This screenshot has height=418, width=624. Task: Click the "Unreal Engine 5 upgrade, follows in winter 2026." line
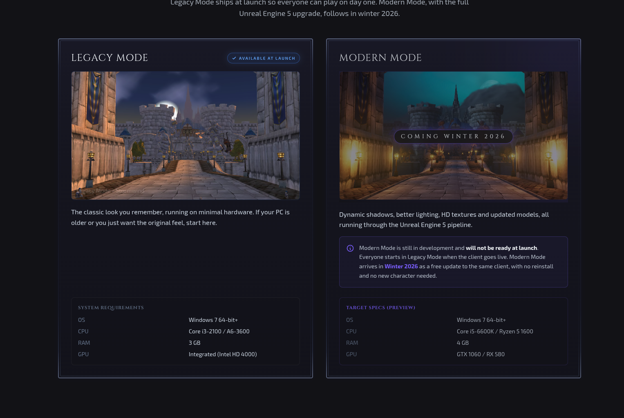(x=320, y=13)
